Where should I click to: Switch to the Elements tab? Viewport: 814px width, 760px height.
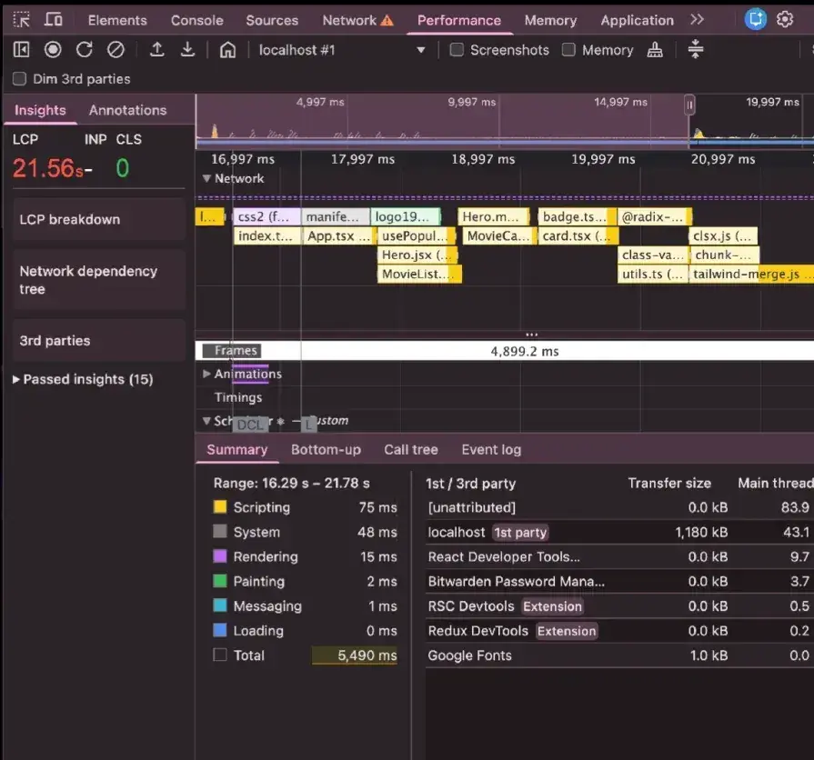[x=117, y=20]
